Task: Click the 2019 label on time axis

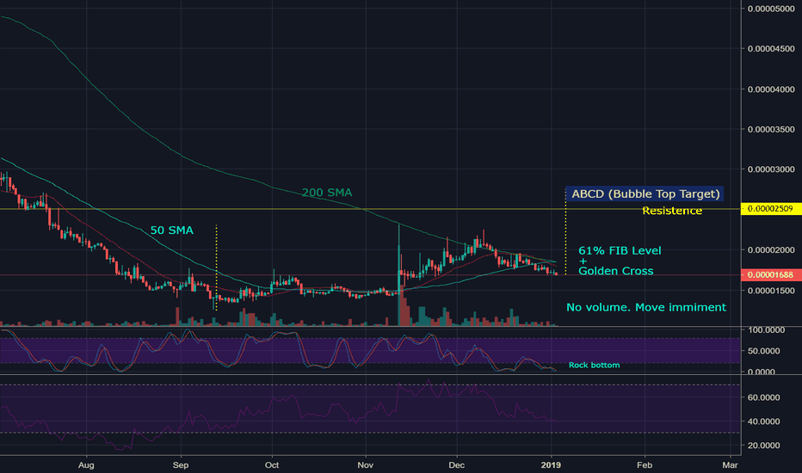Action: pos(551,464)
